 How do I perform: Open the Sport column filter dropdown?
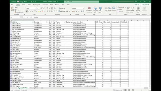(x=95, y=22)
